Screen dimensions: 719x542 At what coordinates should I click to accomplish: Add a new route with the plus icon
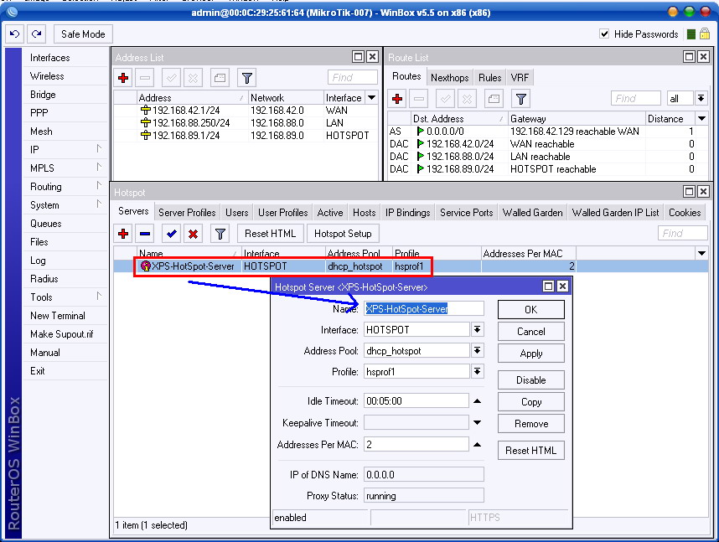click(396, 98)
